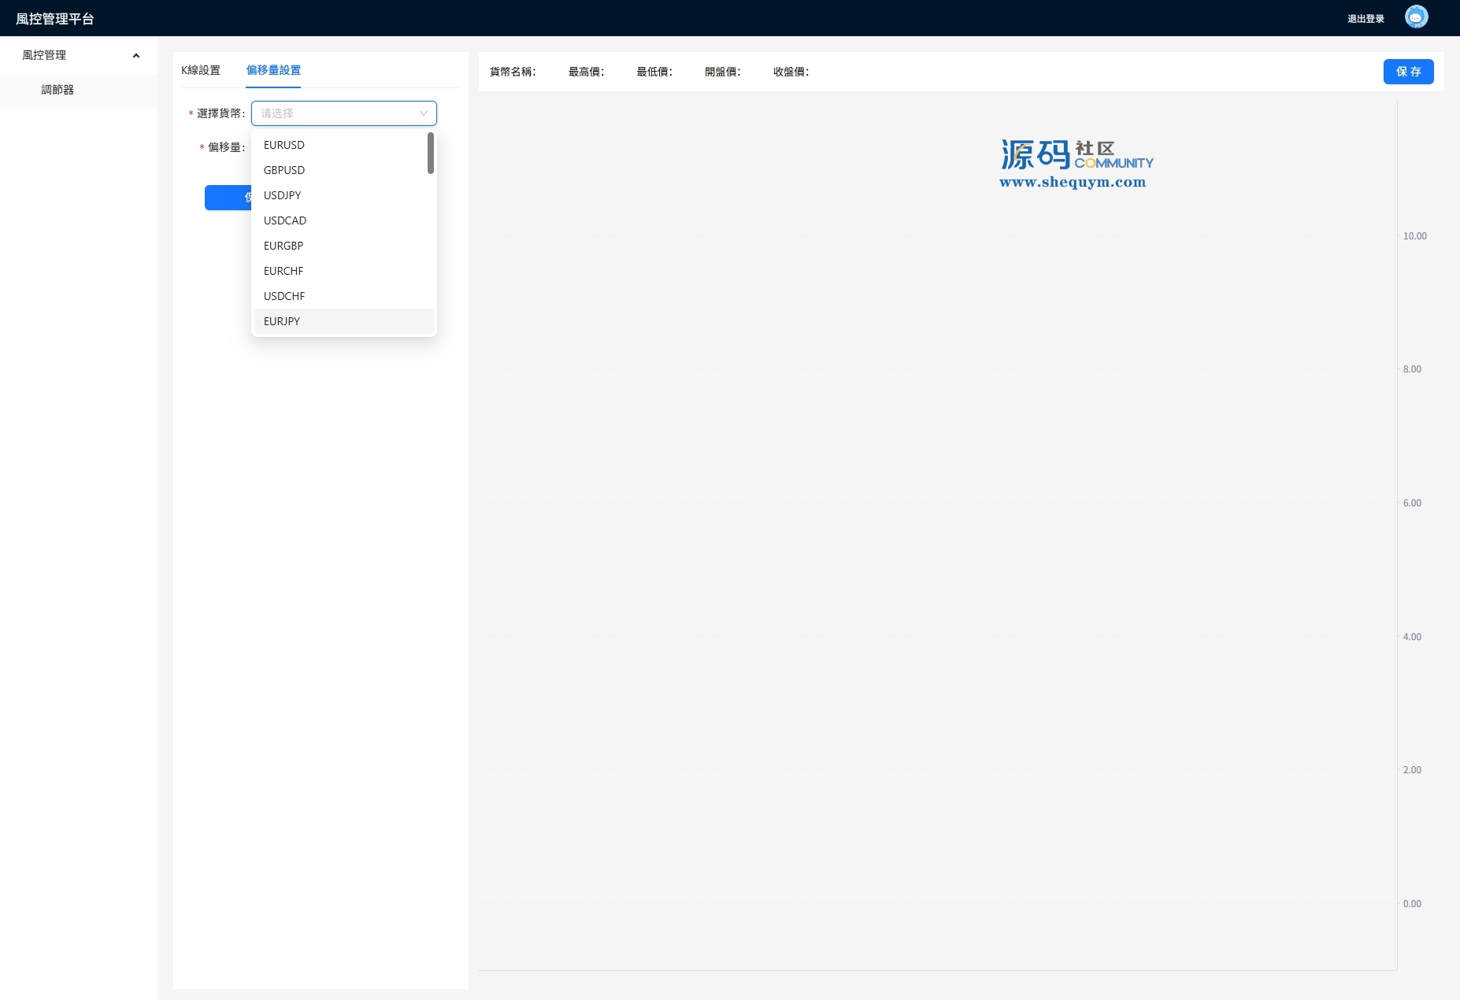Switch to the K線設置 tab

point(201,70)
